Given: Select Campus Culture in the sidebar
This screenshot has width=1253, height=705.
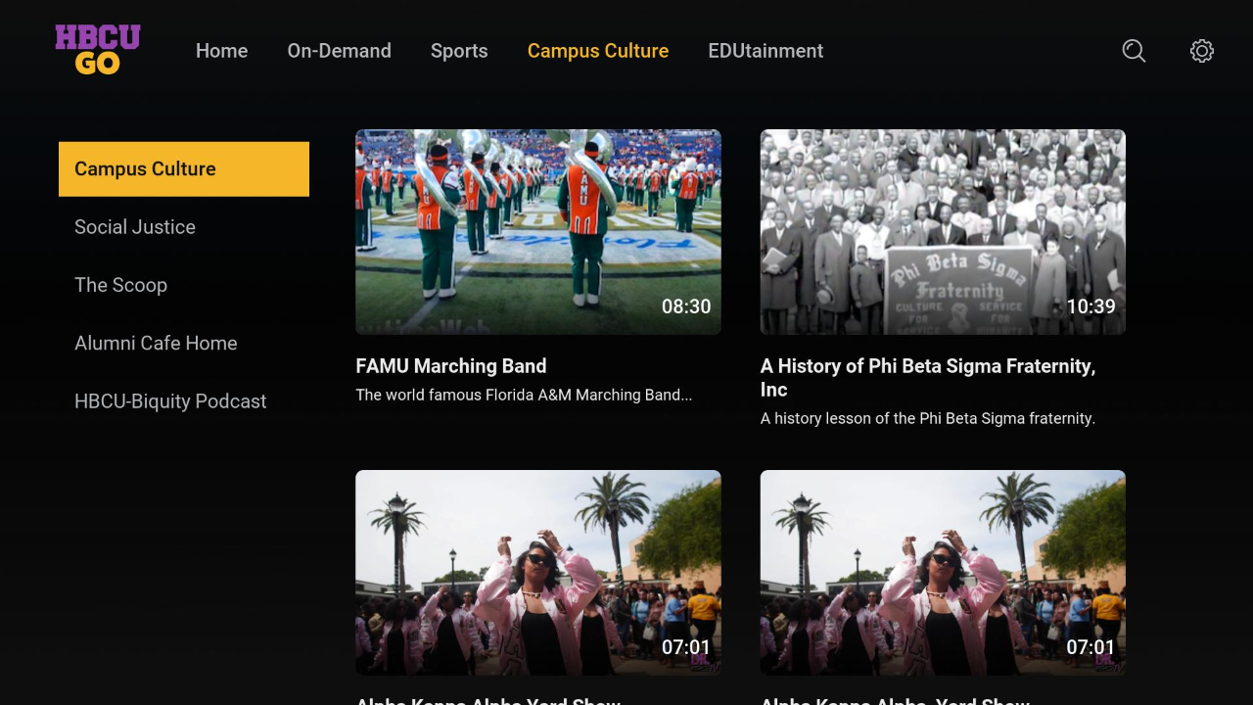Looking at the screenshot, I should click(184, 169).
